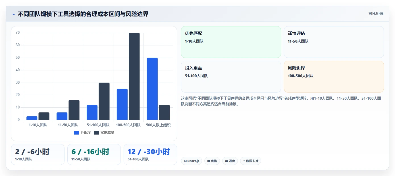395x176 pixels.
Task: Click 51-100人团队 text in 投入重点 card
Action: pyautogui.click(x=196, y=76)
